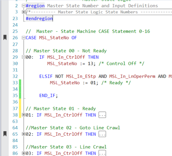
Task: Expand the folded state 02 block
Action: [23, 134]
